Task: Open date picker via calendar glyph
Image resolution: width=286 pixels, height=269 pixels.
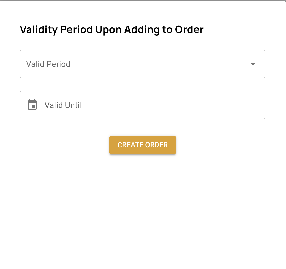Action: [x=32, y=105]
